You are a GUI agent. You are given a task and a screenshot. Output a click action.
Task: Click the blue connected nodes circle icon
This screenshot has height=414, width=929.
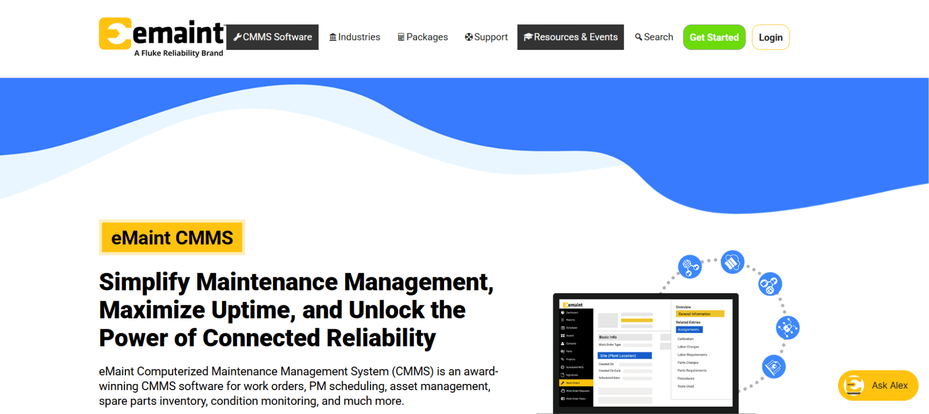(788, 328)
